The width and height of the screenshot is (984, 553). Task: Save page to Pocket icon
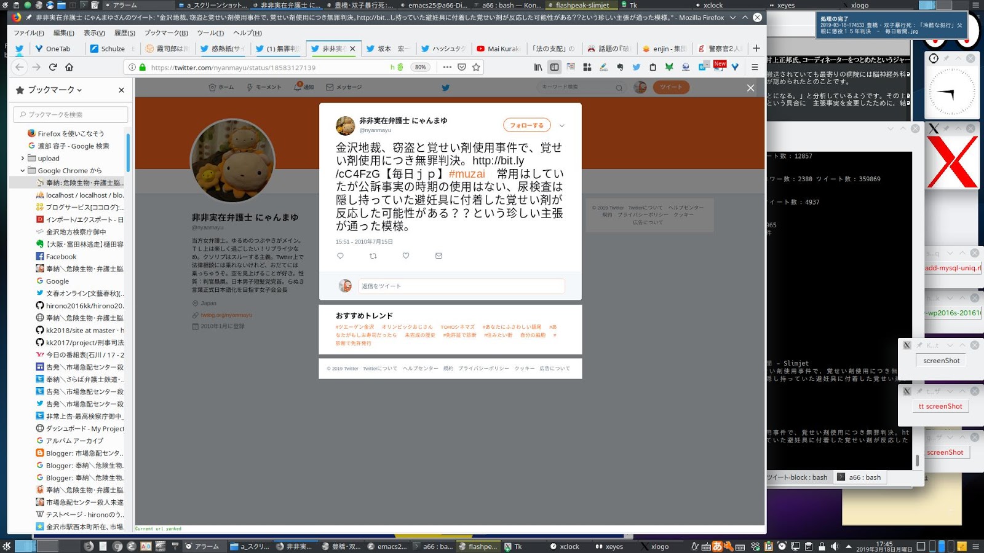[x=462, y=67]
